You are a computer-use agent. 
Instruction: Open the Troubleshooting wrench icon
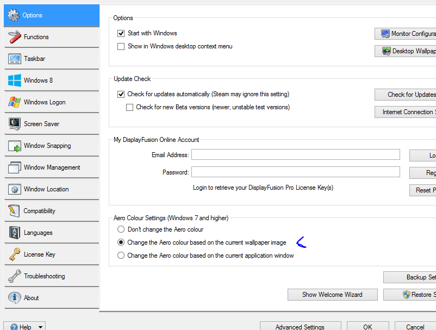point(14,276)
